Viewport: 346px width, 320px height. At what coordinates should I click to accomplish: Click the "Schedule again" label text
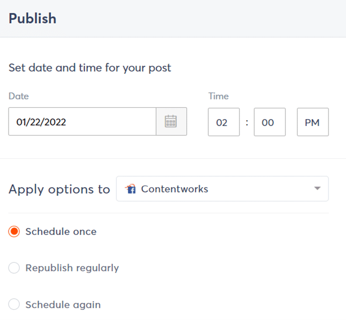pyautogui.click(x=63, y=305)
